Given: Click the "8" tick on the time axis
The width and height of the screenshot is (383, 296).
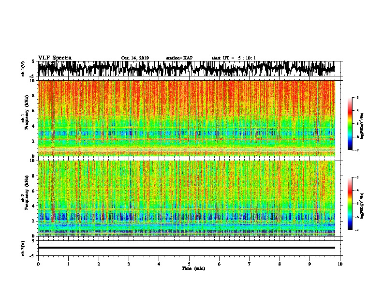Looking at the screenshot, I should [280, 264].
